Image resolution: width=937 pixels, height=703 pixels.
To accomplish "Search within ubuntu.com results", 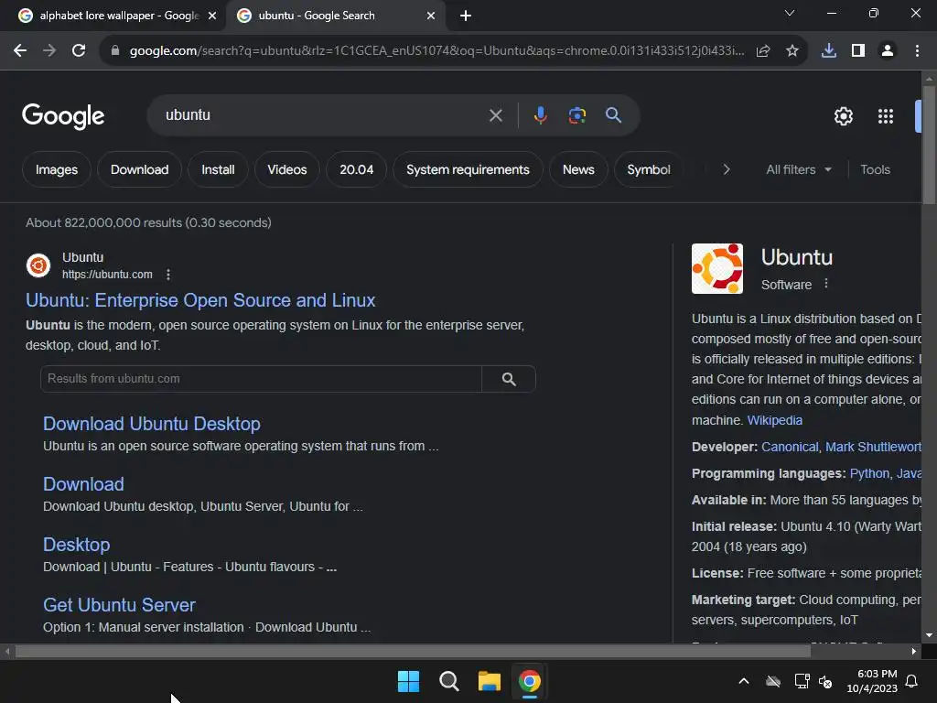I will [509, 379].
